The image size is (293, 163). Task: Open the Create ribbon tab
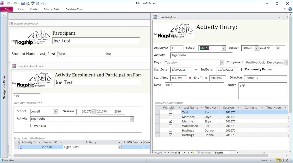(34, 9)
